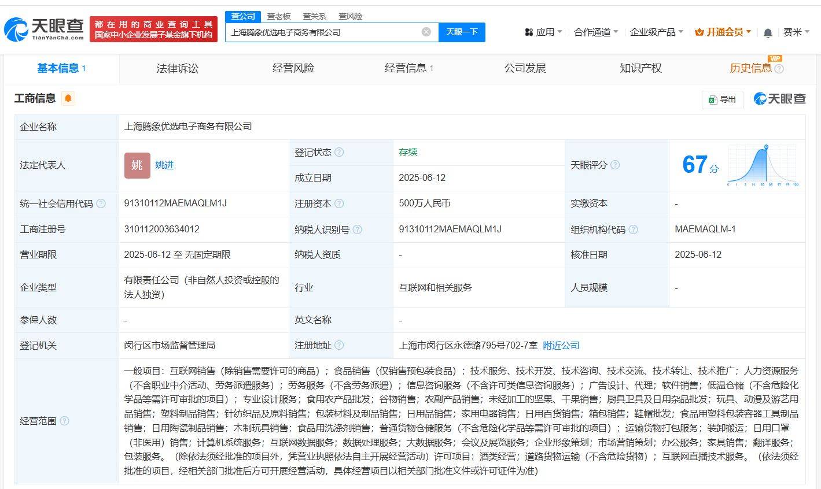Viewport: 821px width, 489px height.
Task: Open the 开通会员 membership dropdown
Action: [723, 32]
